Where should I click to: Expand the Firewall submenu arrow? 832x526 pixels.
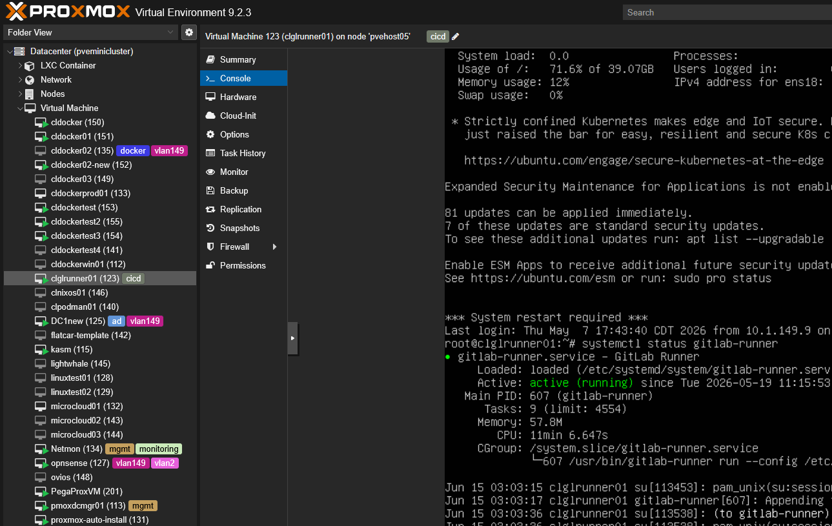(x=275, y=247)
